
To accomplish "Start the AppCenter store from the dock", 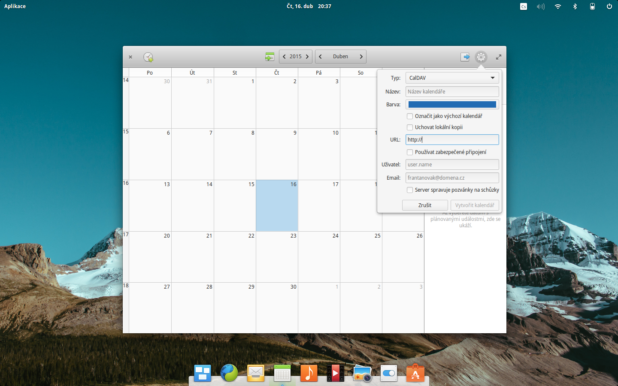I will (415, 373).
